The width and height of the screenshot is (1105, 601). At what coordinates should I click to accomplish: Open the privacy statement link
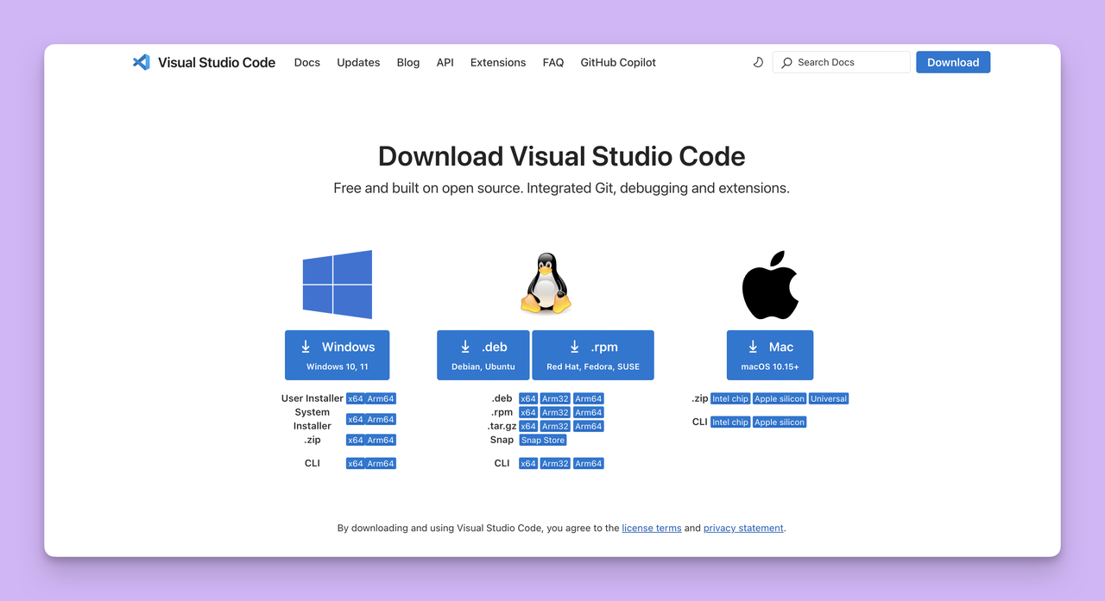point(742,528)
